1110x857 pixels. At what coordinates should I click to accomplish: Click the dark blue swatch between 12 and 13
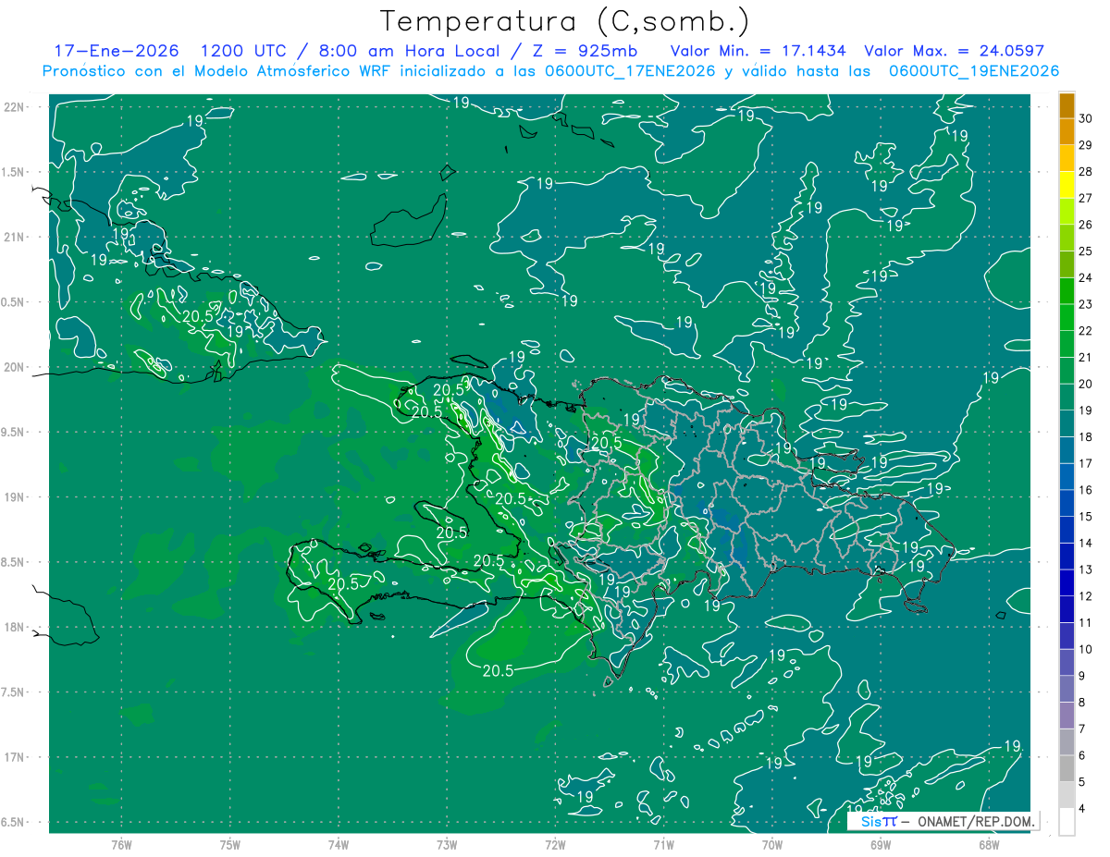click(1067, 582)
